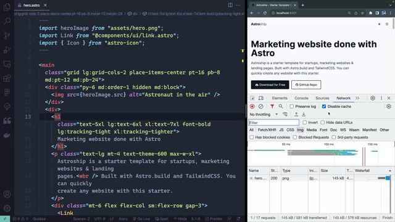
Task: Click the network overview timeline
Action: 321,154
